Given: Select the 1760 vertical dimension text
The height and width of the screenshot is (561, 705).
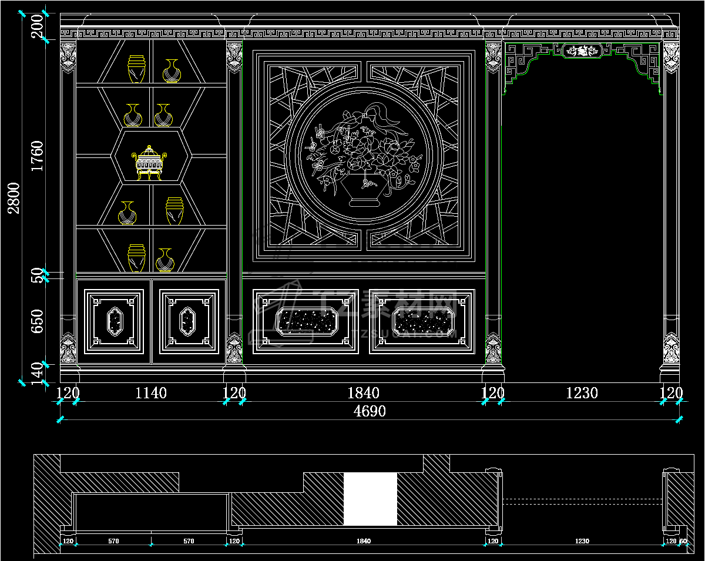Looking at the screenshot, I should [38, 156].
